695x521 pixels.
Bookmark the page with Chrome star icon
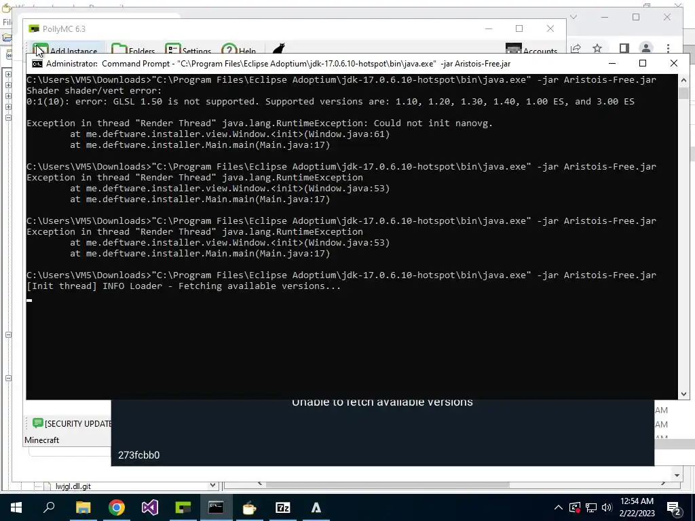597,48
